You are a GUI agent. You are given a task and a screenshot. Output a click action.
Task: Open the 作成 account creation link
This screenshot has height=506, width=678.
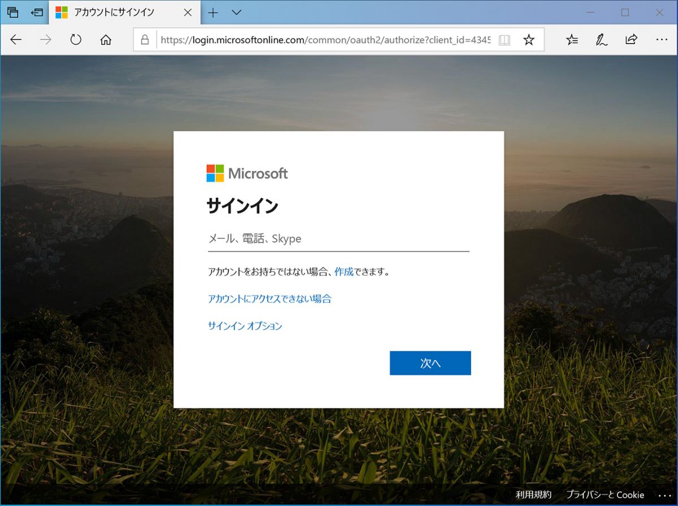[344, 271]
